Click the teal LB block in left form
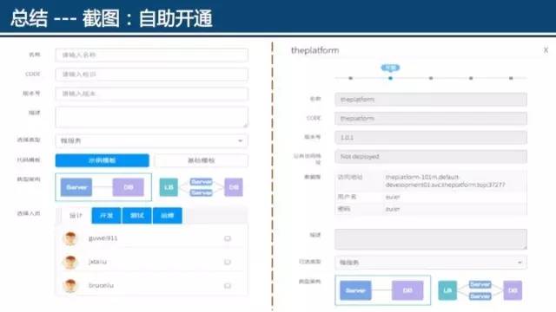The image size is (556, 312). click(x=169, y=187)
